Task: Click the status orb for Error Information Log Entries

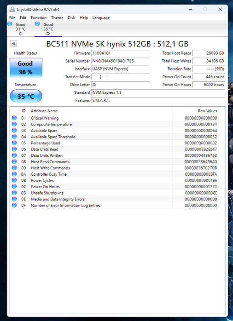Action: (x=14, y=205)
